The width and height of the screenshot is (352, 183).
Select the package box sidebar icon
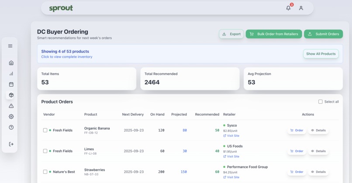point(11,95)
